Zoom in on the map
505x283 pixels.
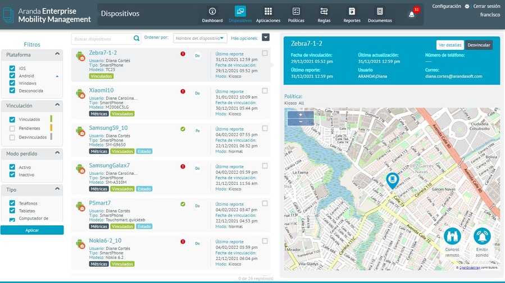pos(301,115)
